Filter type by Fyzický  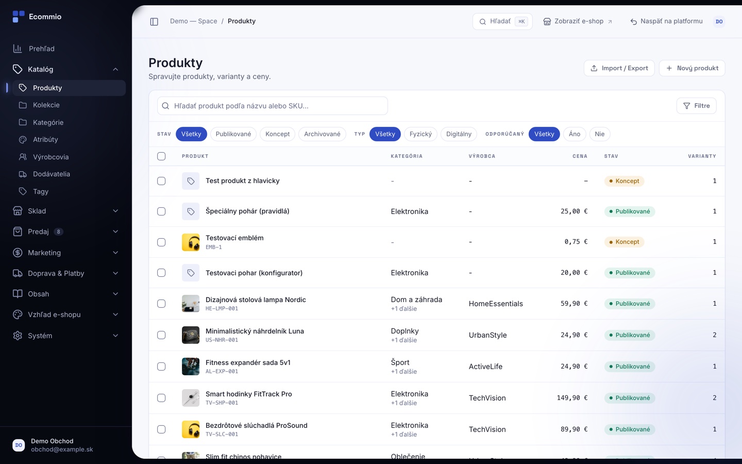(x=420, y=134)
